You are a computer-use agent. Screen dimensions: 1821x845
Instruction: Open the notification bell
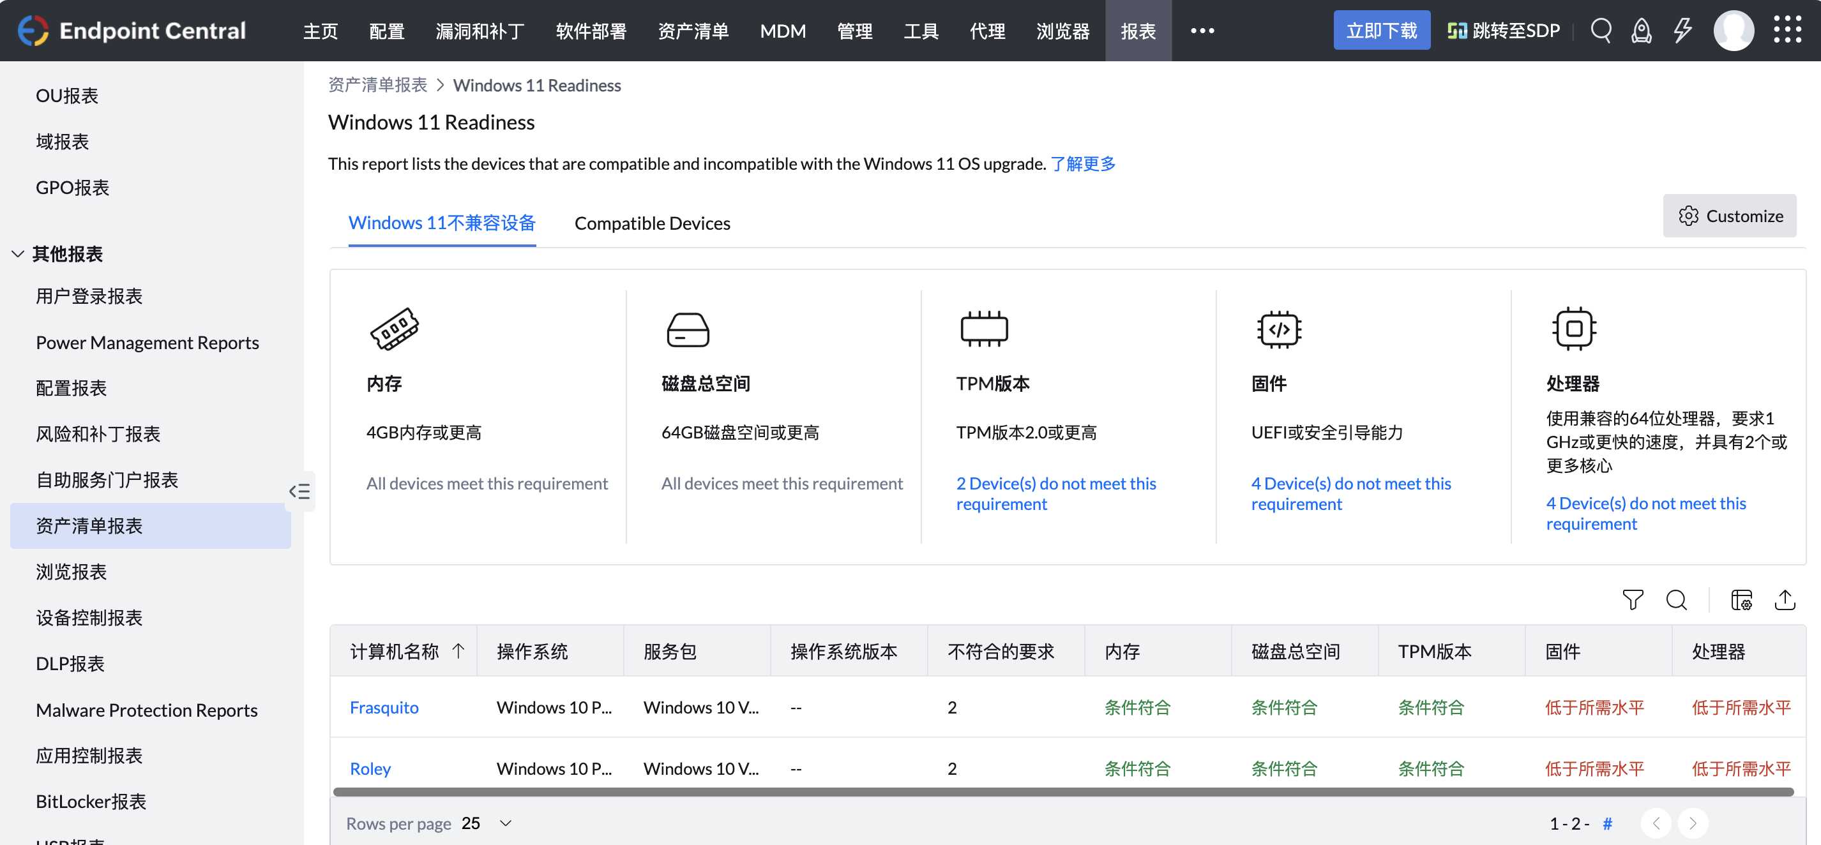pyautogui.click(x=1642, y=31)
